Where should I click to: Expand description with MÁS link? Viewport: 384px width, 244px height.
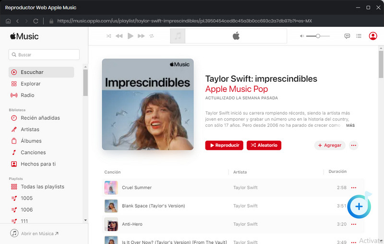click(x=350, y=125)
